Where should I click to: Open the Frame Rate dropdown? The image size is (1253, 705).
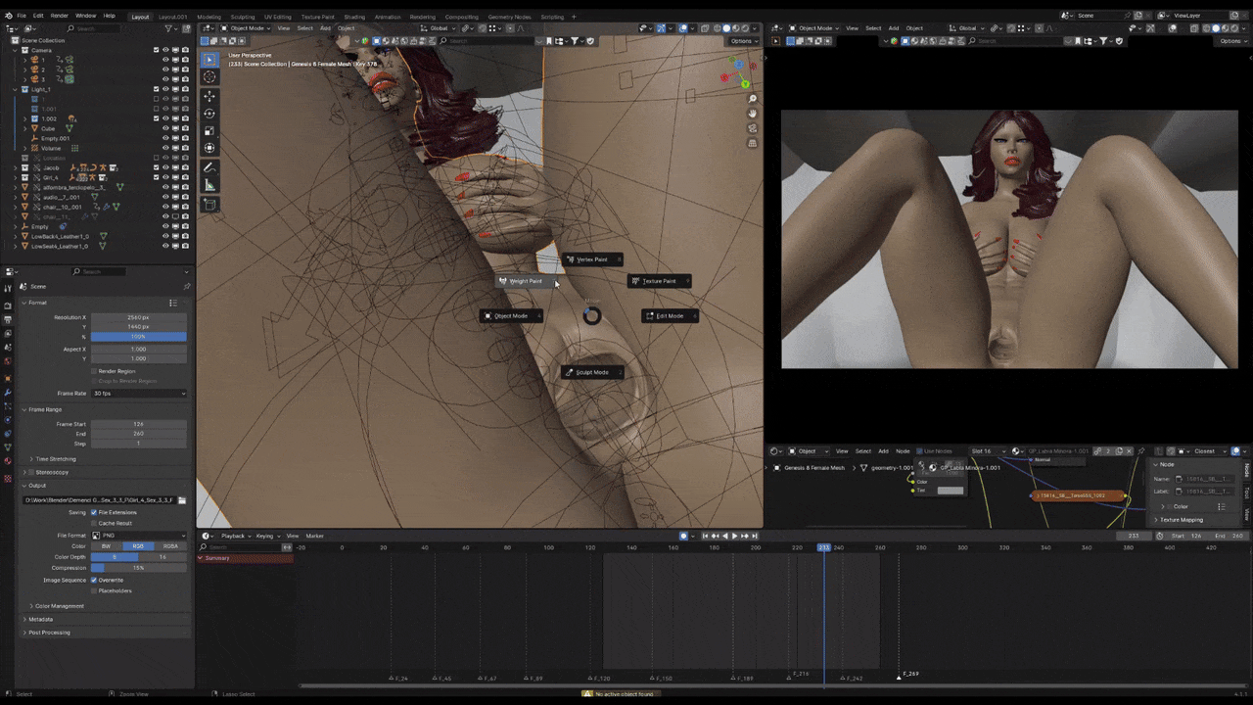(x=139, y=394)
